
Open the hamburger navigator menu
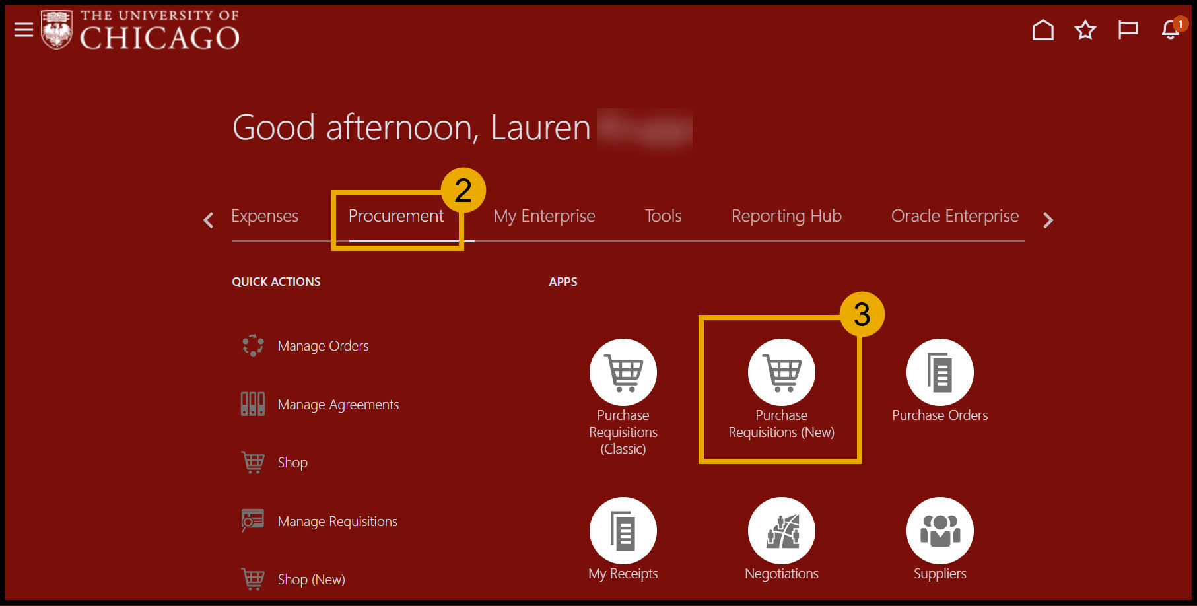tap(24, 30)
